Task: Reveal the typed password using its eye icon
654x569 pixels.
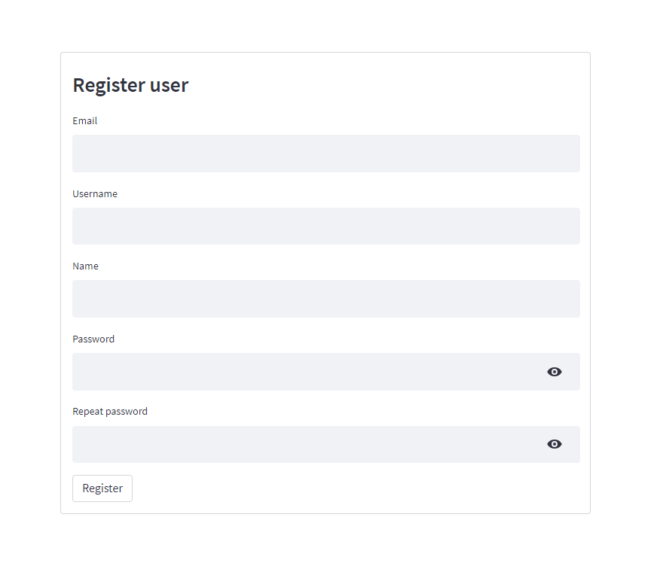Action: point(555,371)
